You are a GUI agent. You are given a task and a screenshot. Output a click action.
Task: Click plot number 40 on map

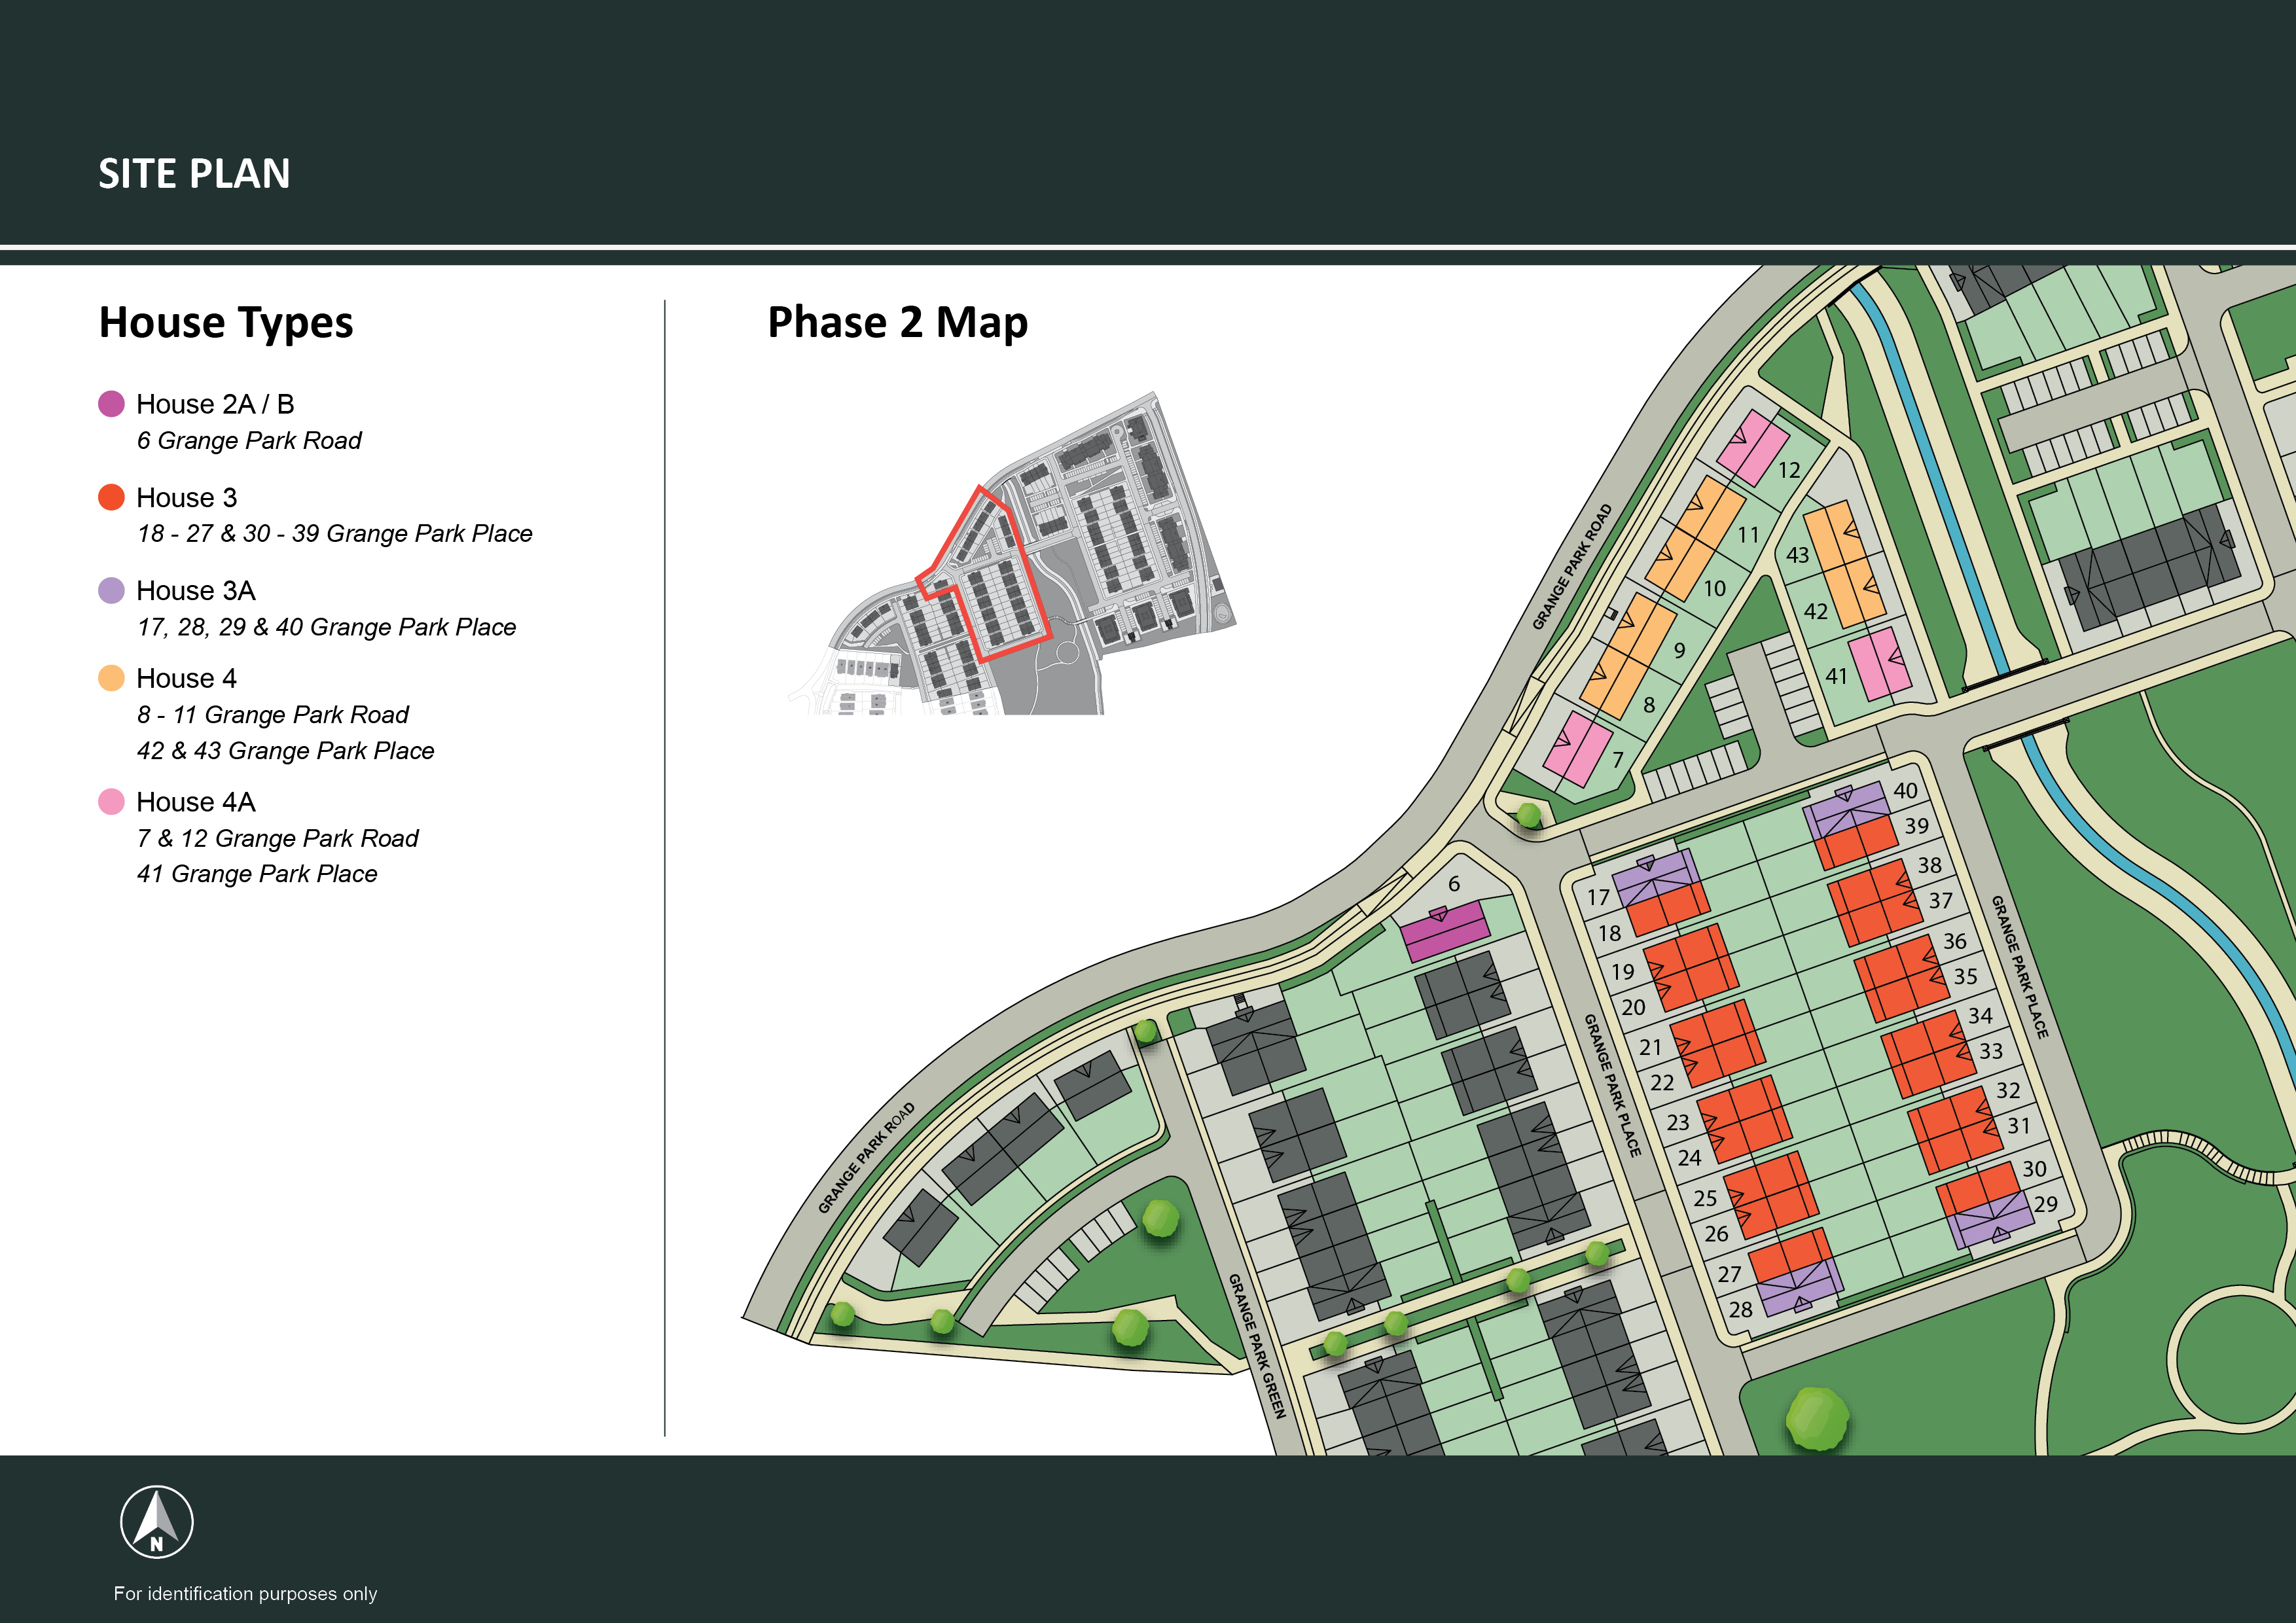pos(1905,791)
